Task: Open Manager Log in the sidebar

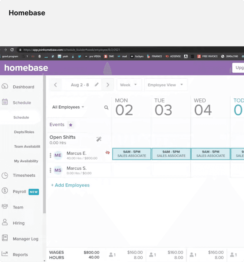Action: [26, 239]
